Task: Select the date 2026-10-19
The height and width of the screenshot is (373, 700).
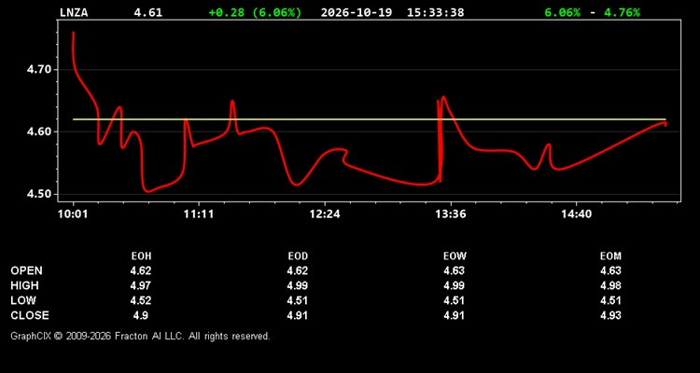Action: 357,12
